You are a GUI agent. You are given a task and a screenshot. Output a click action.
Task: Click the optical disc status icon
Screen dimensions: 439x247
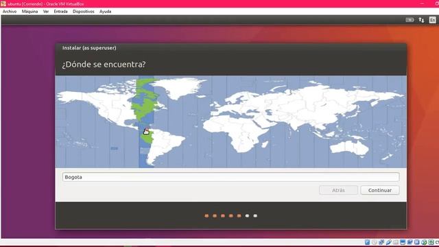(375, 242)
